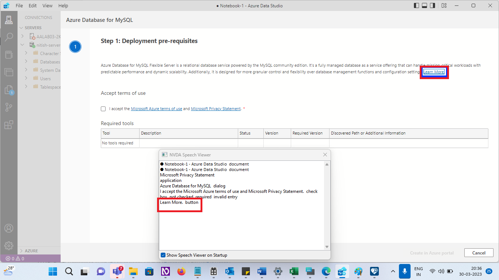Expand the AZURE section at the sidebar bottom
Viewport: 499px width, 280px height.
tap(31, 250)
